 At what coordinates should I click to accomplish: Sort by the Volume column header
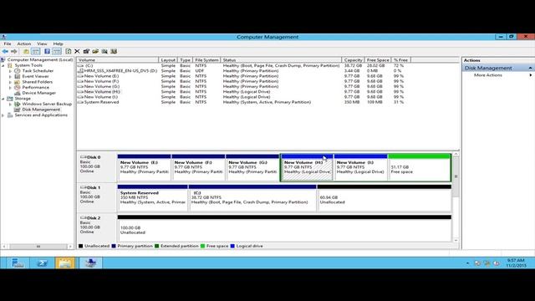(118, 59)
